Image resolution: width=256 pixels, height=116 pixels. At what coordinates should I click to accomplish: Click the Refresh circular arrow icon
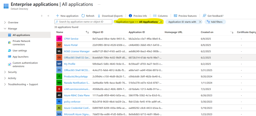click(x=83, y=16)
